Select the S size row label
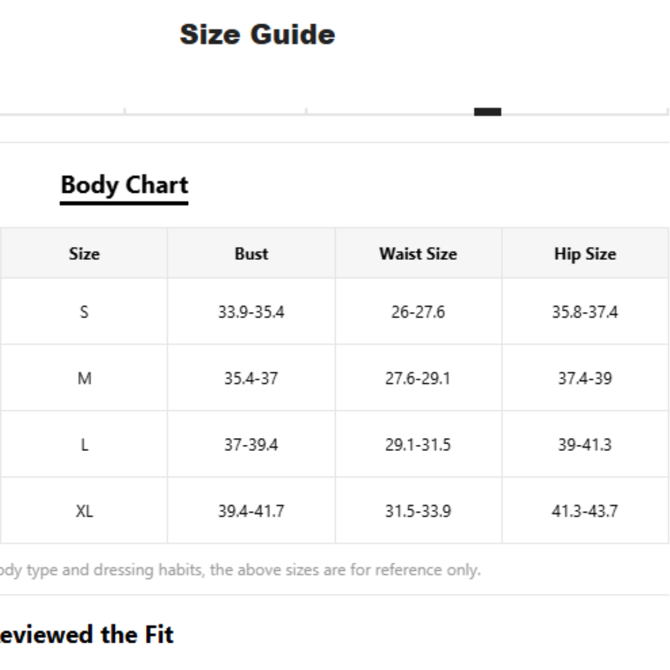This screenshot has height=670, width=670. tap(84, 311)
